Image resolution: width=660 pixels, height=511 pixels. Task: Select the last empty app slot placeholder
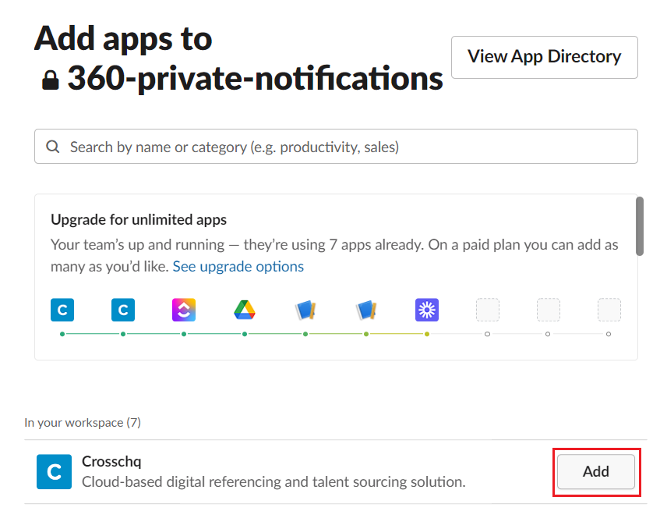609,310
